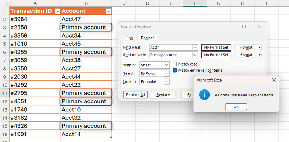Select transaction #3350 cell
The height and width of the screenshot is (142, 289).
click(35, 68)
